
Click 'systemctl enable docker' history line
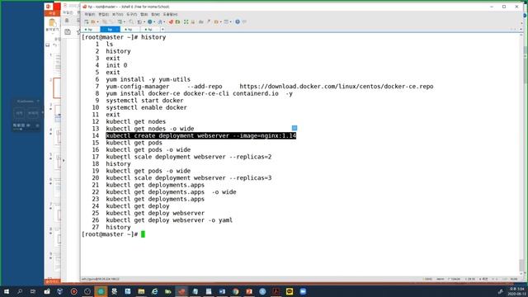point(147,107)
